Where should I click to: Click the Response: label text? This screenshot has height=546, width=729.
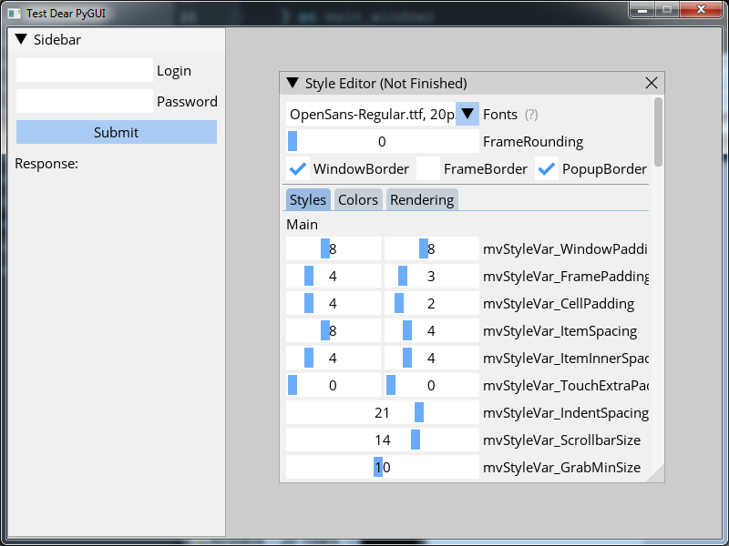(46, 164)
